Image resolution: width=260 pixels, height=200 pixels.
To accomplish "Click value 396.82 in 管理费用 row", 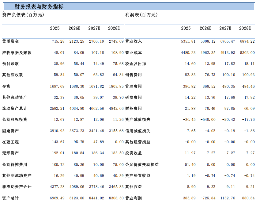I will point(189,87).
